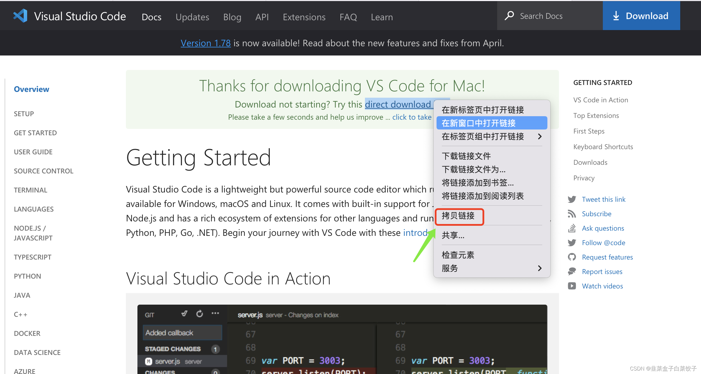Select the Share… menu entry

492,235
